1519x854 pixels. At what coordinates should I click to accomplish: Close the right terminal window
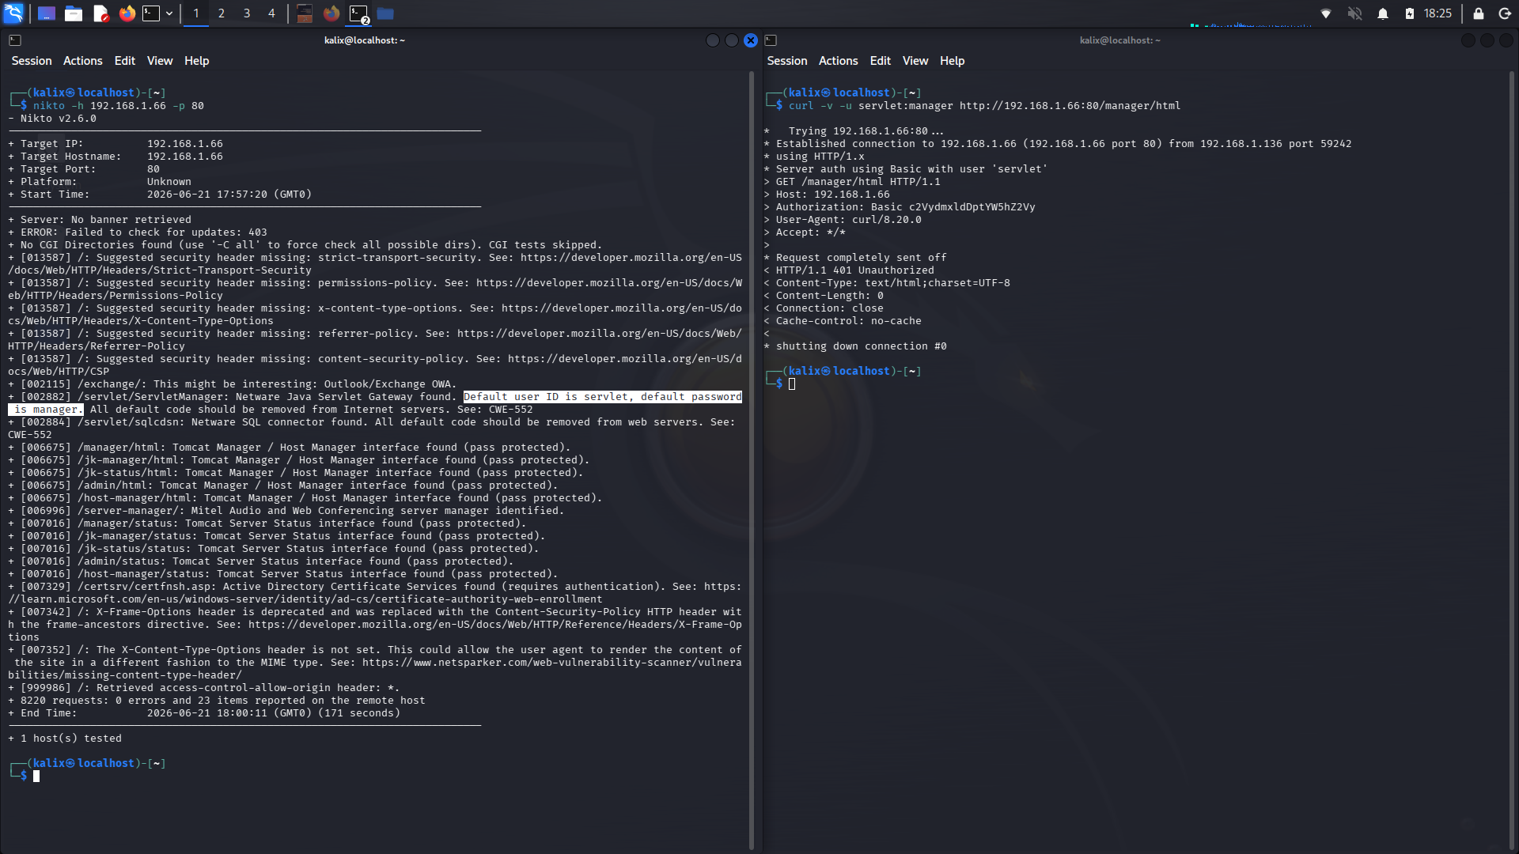(x=1506, y=40)
